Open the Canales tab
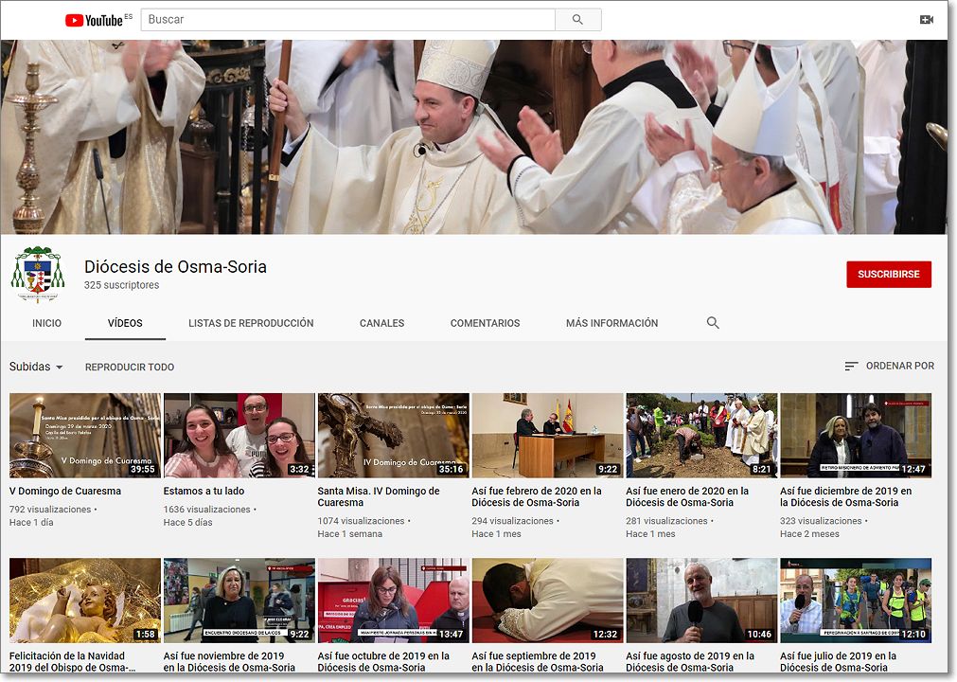The height and width of the screenshot is (682, 957). [382, 323]
